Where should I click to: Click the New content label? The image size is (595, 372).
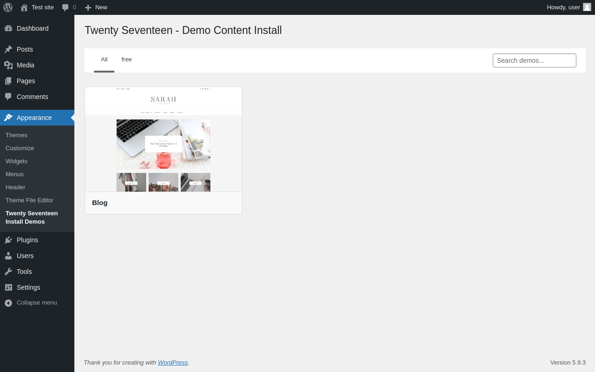click(101, 7)
